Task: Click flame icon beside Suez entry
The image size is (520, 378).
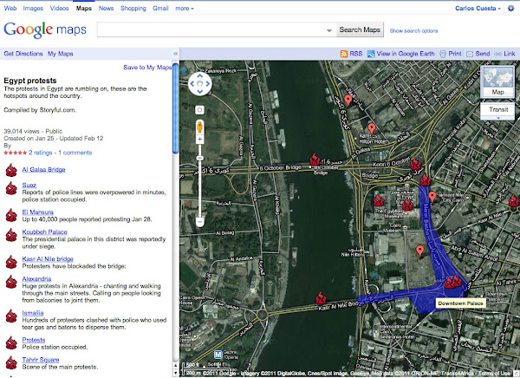Action: pos(11,188)
